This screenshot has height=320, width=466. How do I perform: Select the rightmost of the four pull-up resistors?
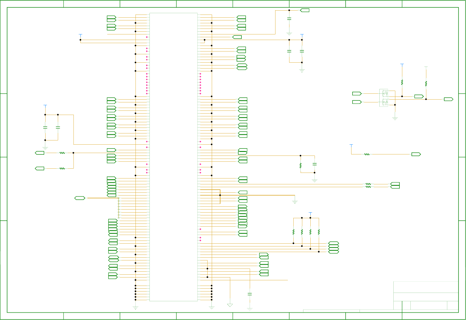click(319, 232)
